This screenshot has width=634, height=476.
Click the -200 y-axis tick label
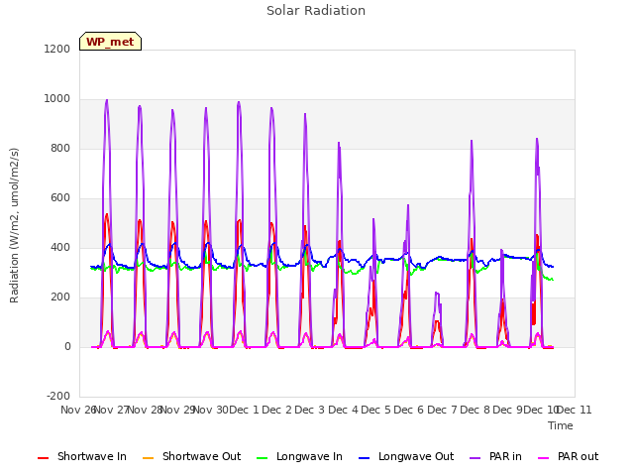point(58,396)
